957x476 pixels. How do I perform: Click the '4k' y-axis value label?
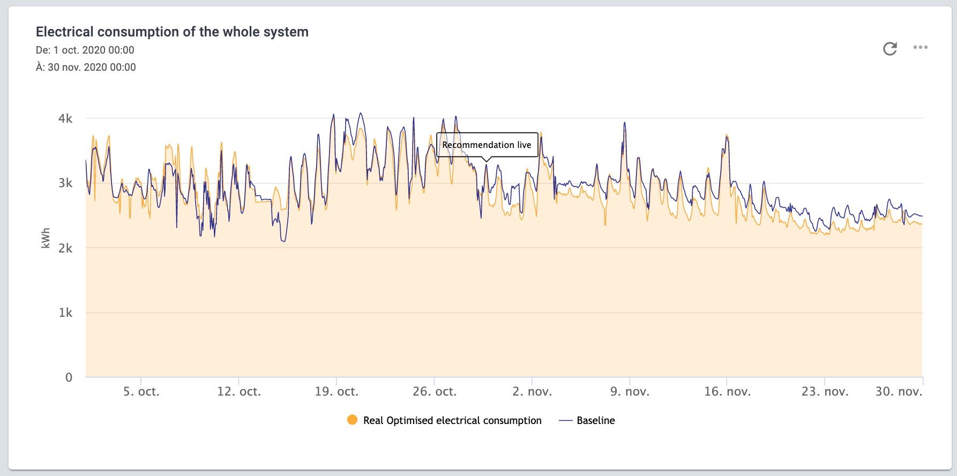(65, 118)
